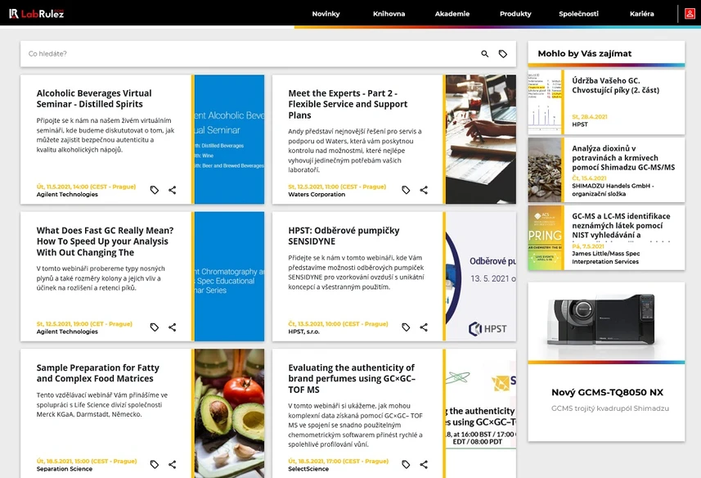Click the LabRulez logo

[x=37, y=13]
